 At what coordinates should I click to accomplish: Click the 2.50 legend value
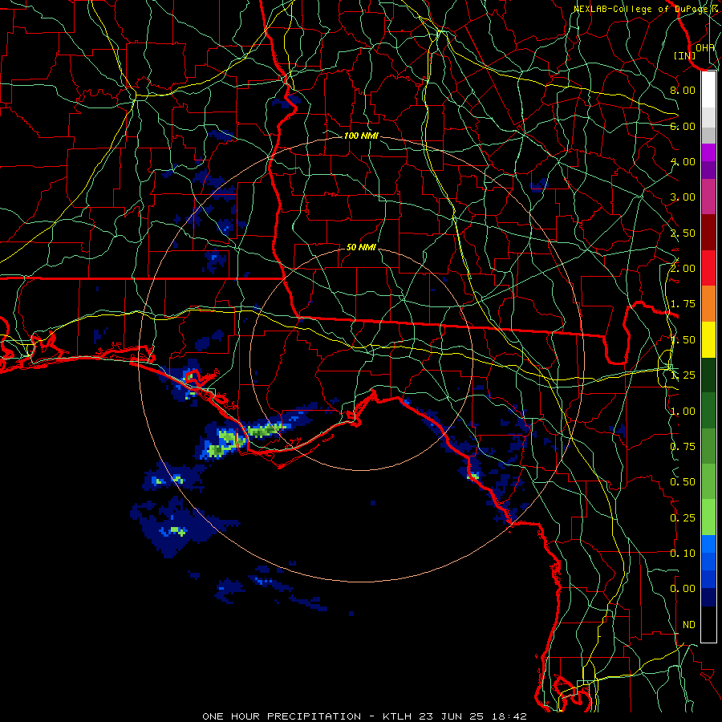point(683,233)
